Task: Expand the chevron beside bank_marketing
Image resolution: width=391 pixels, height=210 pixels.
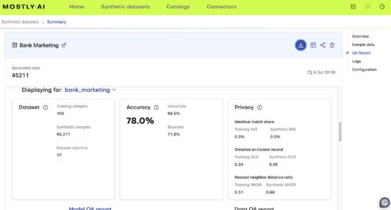Action: tap(114, 90)
